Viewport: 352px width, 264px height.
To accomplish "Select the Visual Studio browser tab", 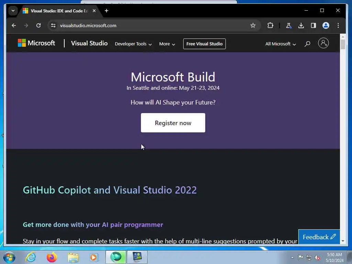I will (x=59, y=11).
